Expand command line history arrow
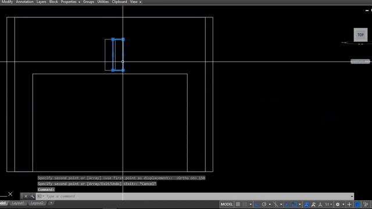Viewport: 372px width, 209px height. [352, 196]
